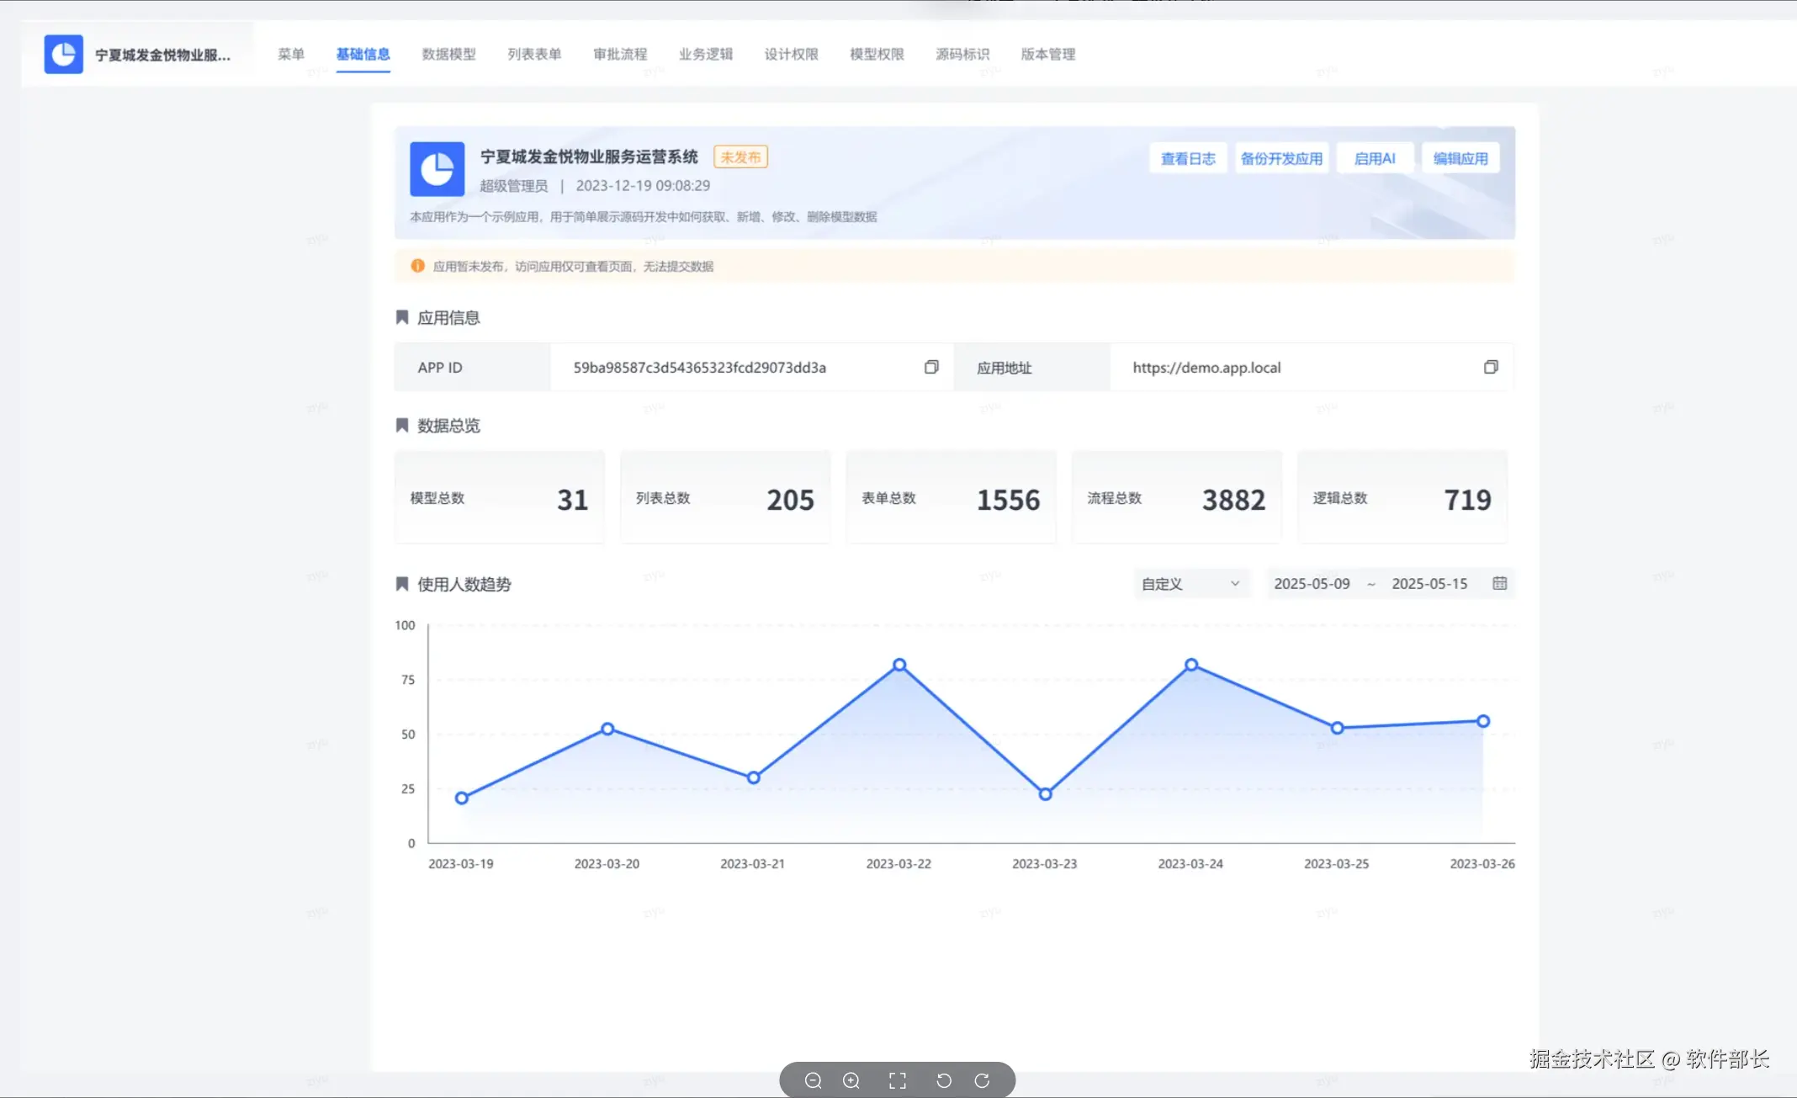Viewport: 1797px width, 1098px height.
Task: Copy the APP ID value
Action: tap(931, 367)
